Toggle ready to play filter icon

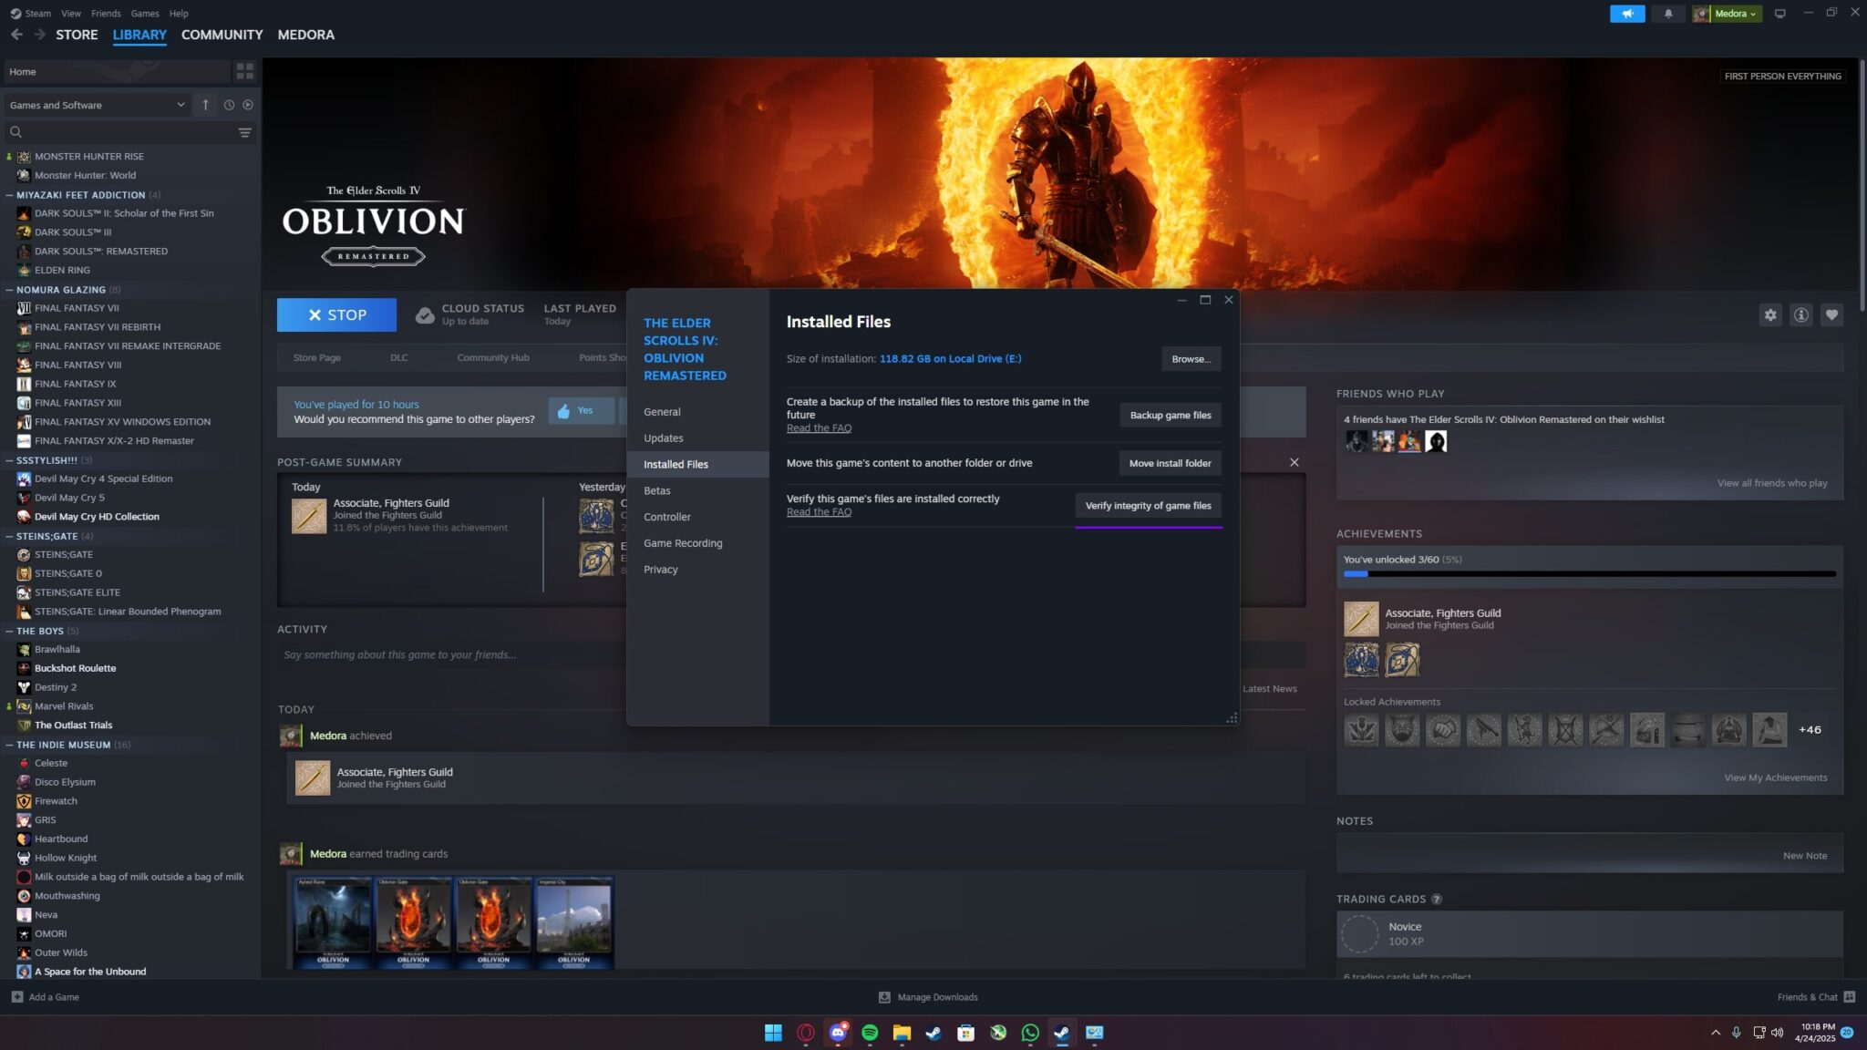[248, 105]
